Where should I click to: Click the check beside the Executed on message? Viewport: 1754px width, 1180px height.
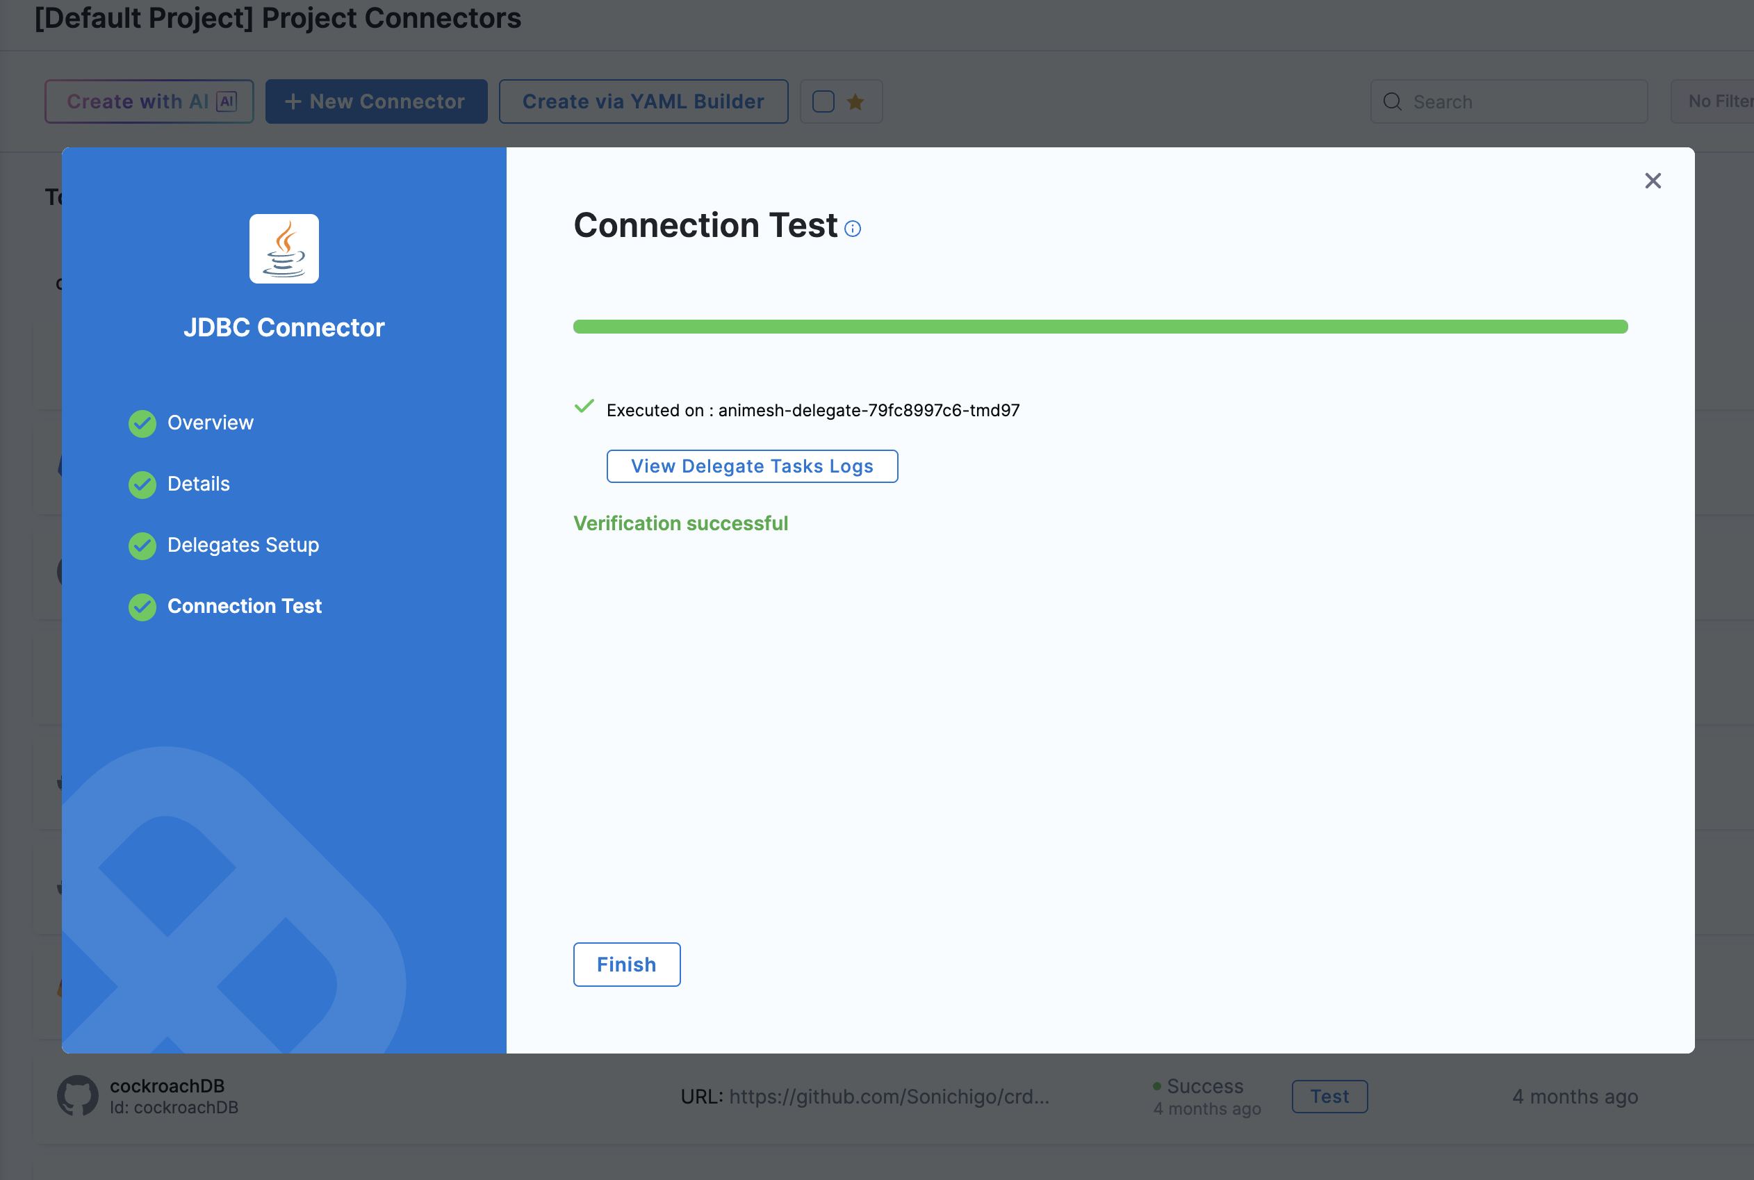pos(584,407)
